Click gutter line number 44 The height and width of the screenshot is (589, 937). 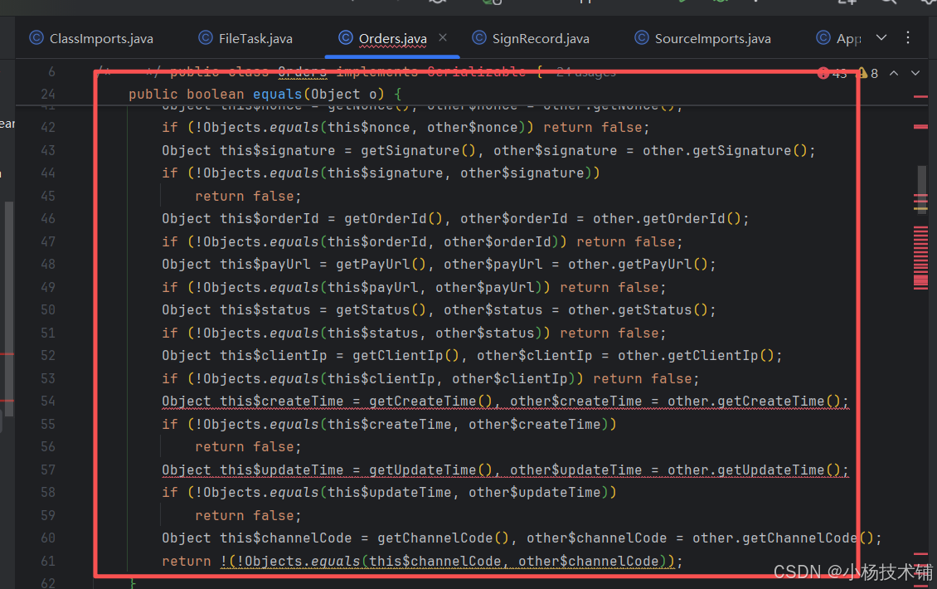coord(48,173)
